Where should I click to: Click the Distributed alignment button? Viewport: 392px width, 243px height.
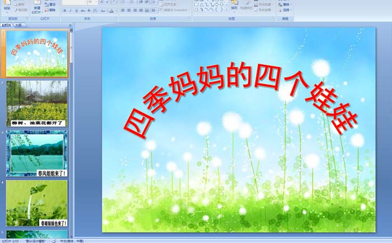147,10
